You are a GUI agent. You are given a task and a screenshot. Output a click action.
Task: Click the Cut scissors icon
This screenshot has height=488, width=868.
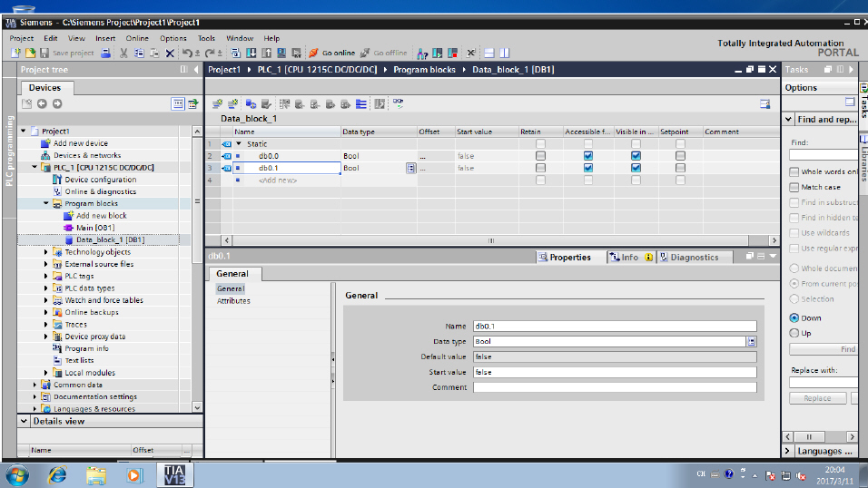123,54
